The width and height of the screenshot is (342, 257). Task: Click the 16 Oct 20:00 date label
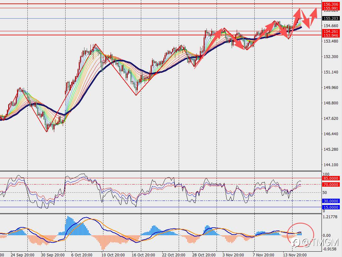[x=143, y=255]
